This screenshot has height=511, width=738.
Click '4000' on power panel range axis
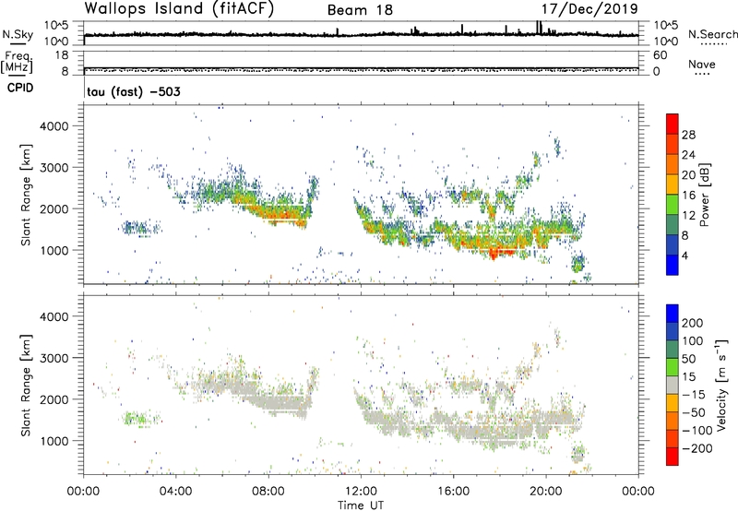point(54,126)
